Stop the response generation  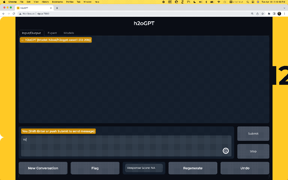click(x=253, y=151)
